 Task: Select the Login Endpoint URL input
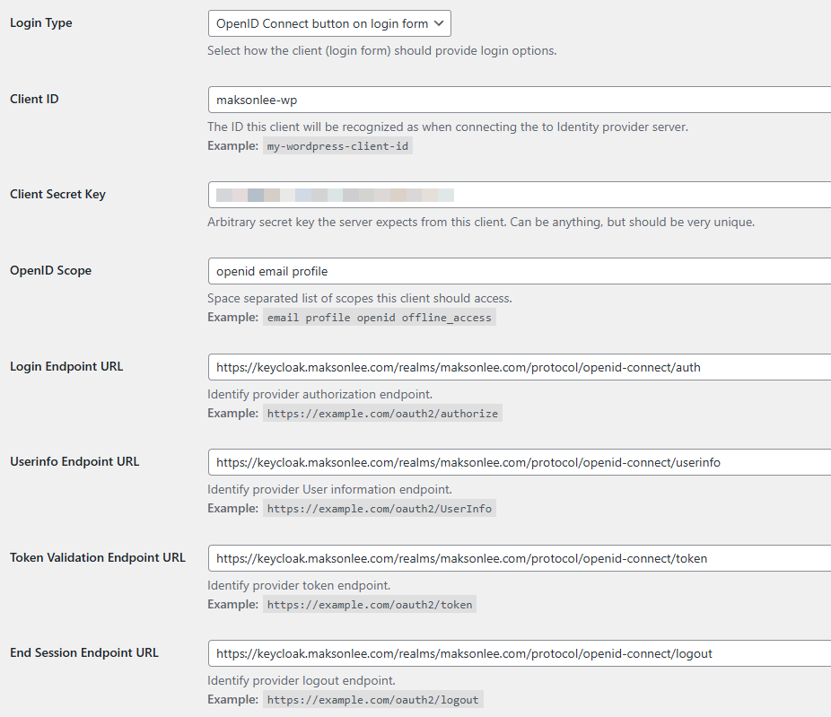519,367
